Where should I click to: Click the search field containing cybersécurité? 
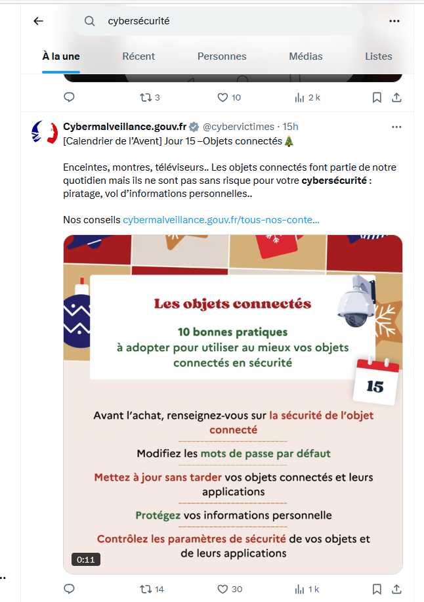(x=223, y=21)
